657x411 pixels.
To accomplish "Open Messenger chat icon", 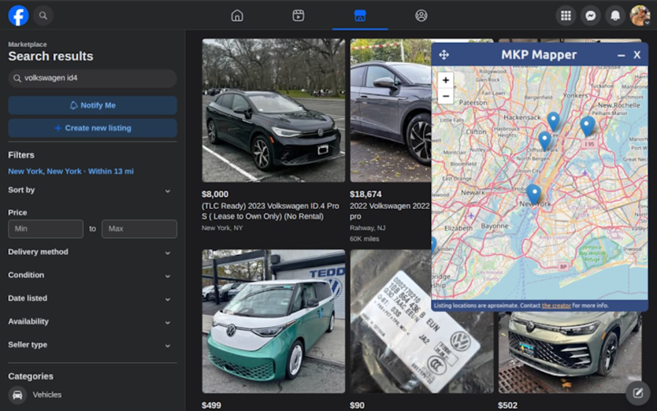I will (x=591, y=15).
